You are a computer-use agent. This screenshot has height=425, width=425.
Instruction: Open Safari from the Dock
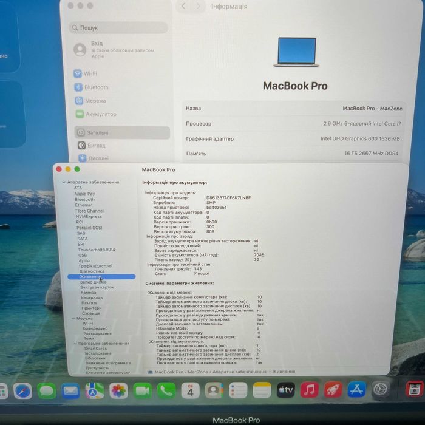click(22, 390)
